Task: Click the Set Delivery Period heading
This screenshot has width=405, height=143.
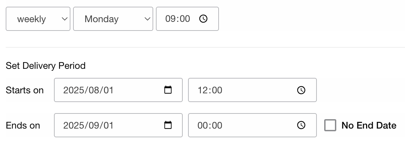Action: click(x=46, y=65)
